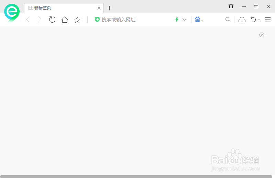
Task: Click the green security shield icon
Action: coord(97,20)
